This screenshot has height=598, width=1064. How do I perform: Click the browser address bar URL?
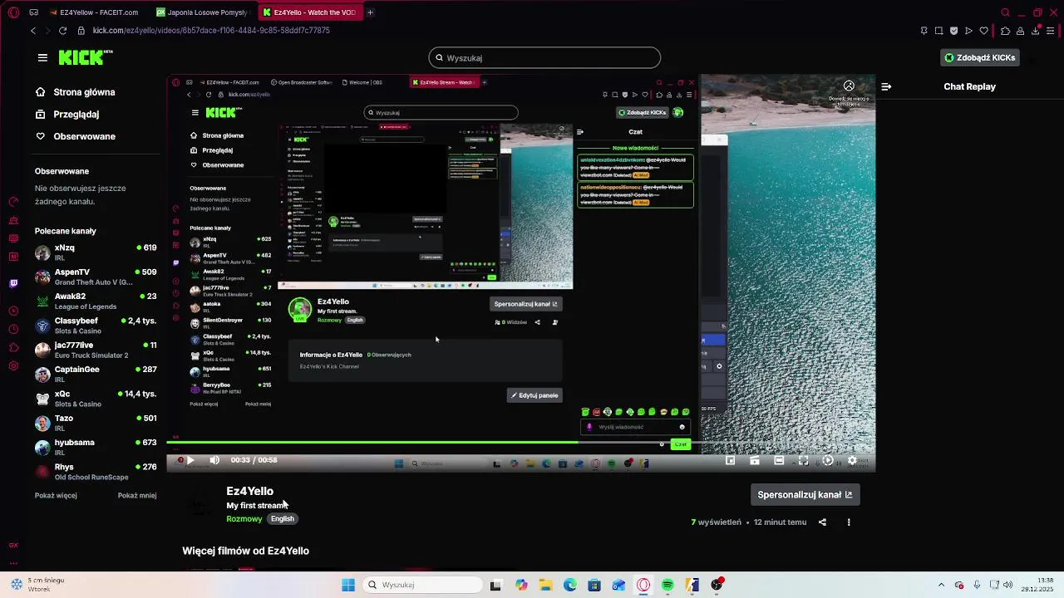[x=211, y=31]
